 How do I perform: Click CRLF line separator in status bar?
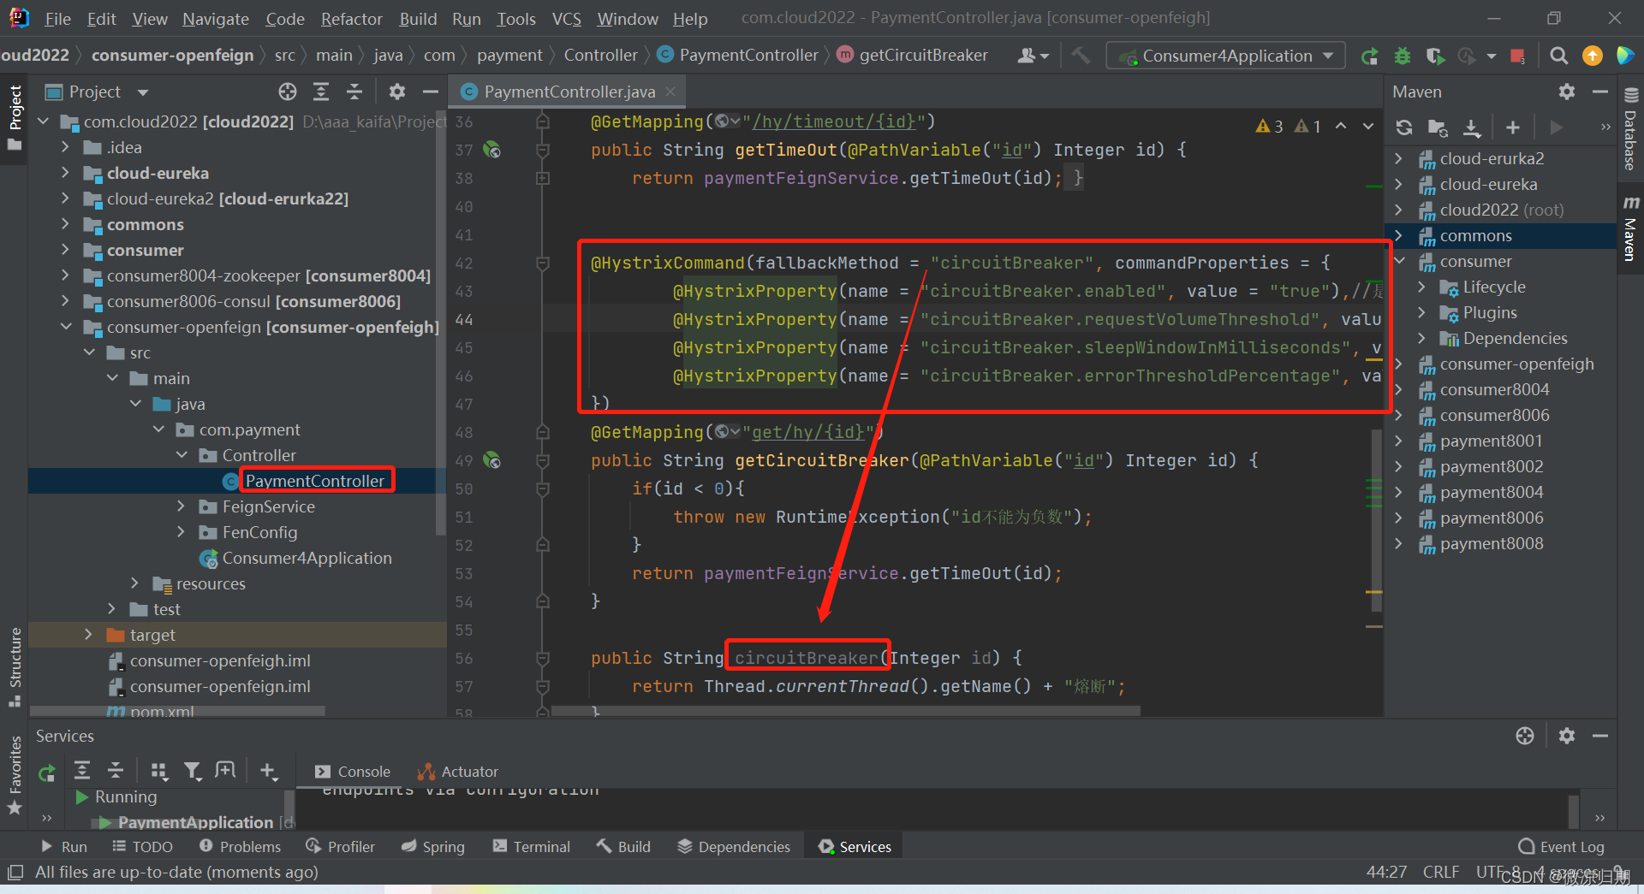pos(1440,872)
